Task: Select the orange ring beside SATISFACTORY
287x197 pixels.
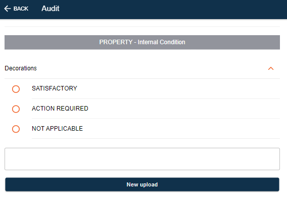Action: (x=16, y=89)
